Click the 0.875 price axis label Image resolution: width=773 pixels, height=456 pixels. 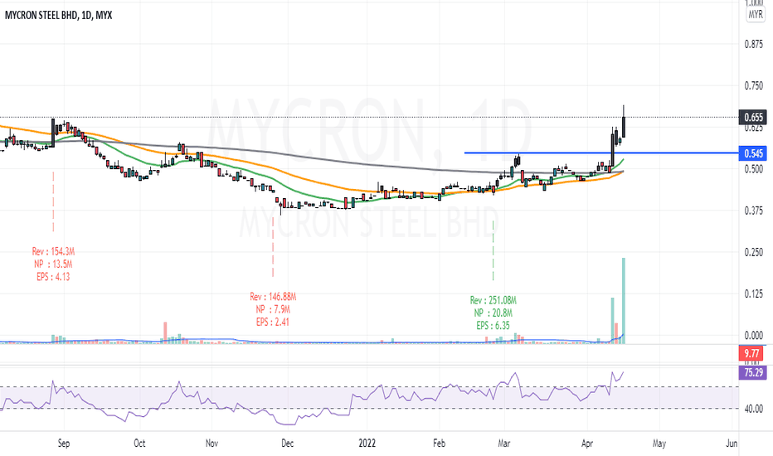[x=753, y=45]
